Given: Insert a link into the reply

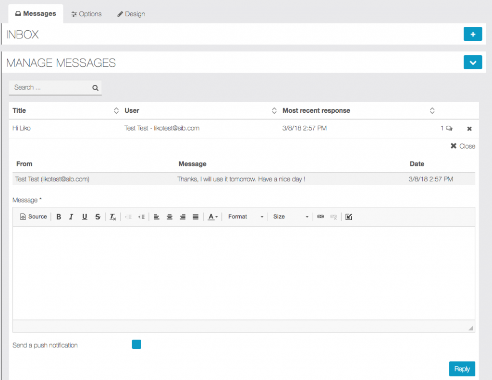Looking at the screenshot, I should point(320,216).
